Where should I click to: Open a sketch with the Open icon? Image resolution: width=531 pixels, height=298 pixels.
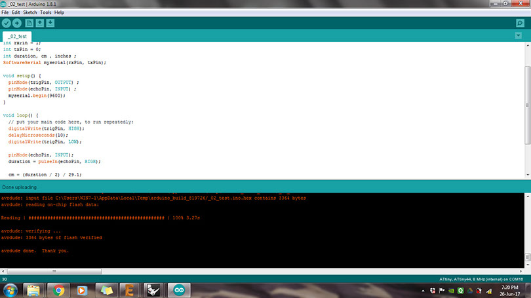(x=39, y=23)
